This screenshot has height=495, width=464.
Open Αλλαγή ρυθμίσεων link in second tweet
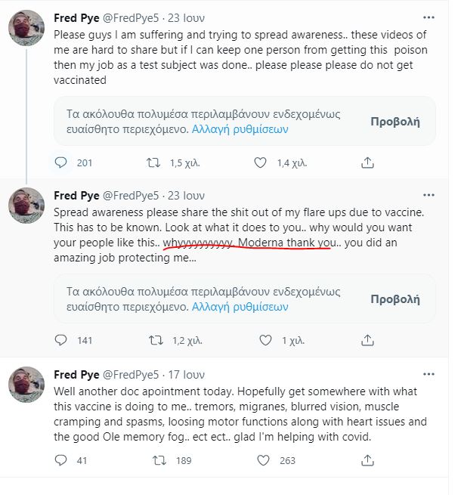tap(240, 306)
